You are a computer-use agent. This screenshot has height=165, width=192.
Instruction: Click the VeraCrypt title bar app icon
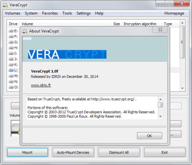click(5, 5)
